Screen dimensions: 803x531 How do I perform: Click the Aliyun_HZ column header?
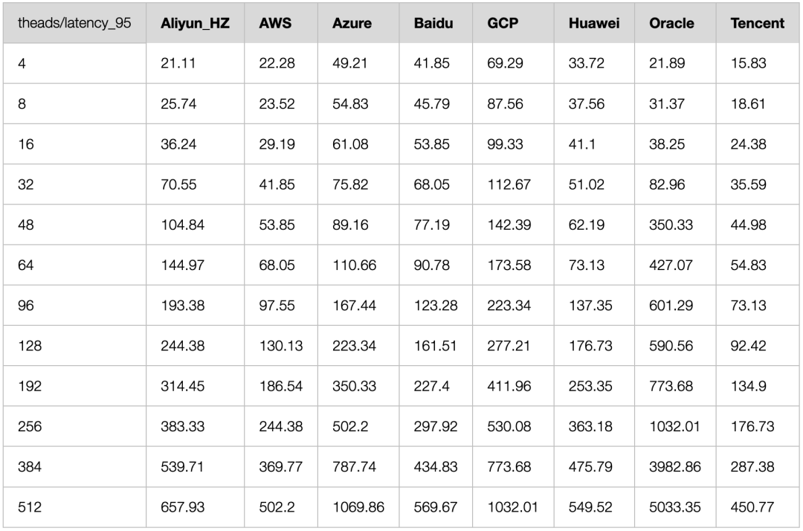tap(195, 23)
